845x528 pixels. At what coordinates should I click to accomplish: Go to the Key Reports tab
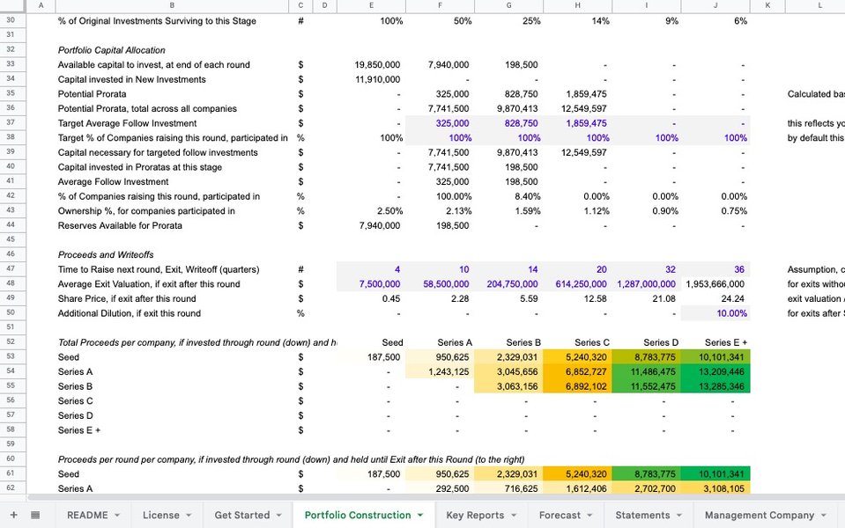coord(475,515)
